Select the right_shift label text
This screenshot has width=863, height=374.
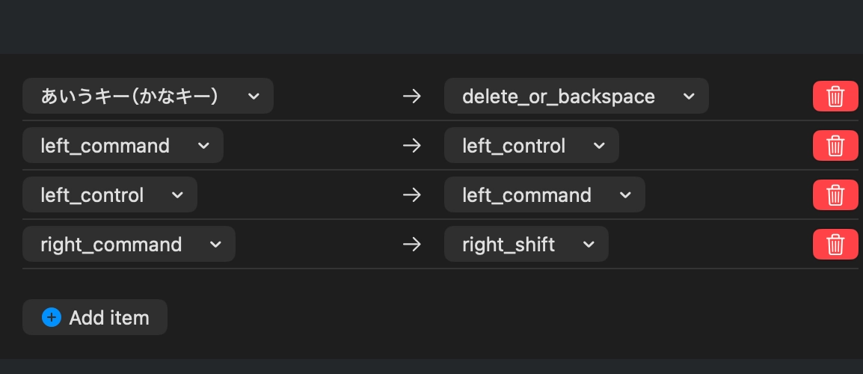[509, 245]
